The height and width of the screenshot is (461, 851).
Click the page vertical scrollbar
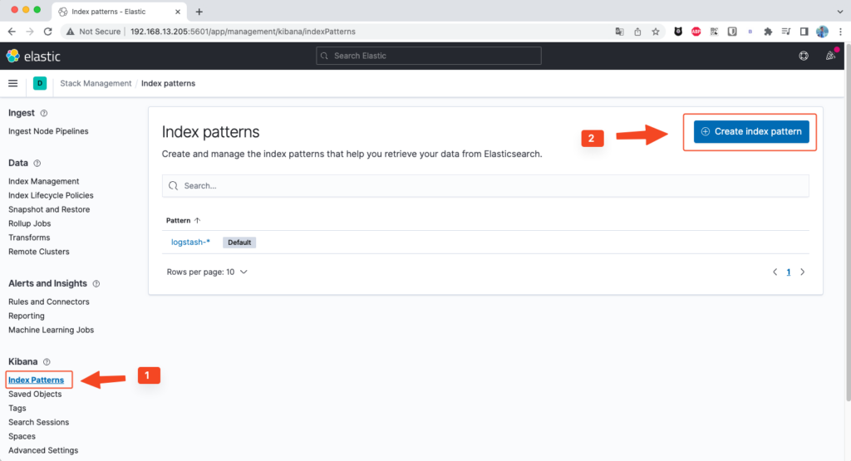click(x=847, y=223)
